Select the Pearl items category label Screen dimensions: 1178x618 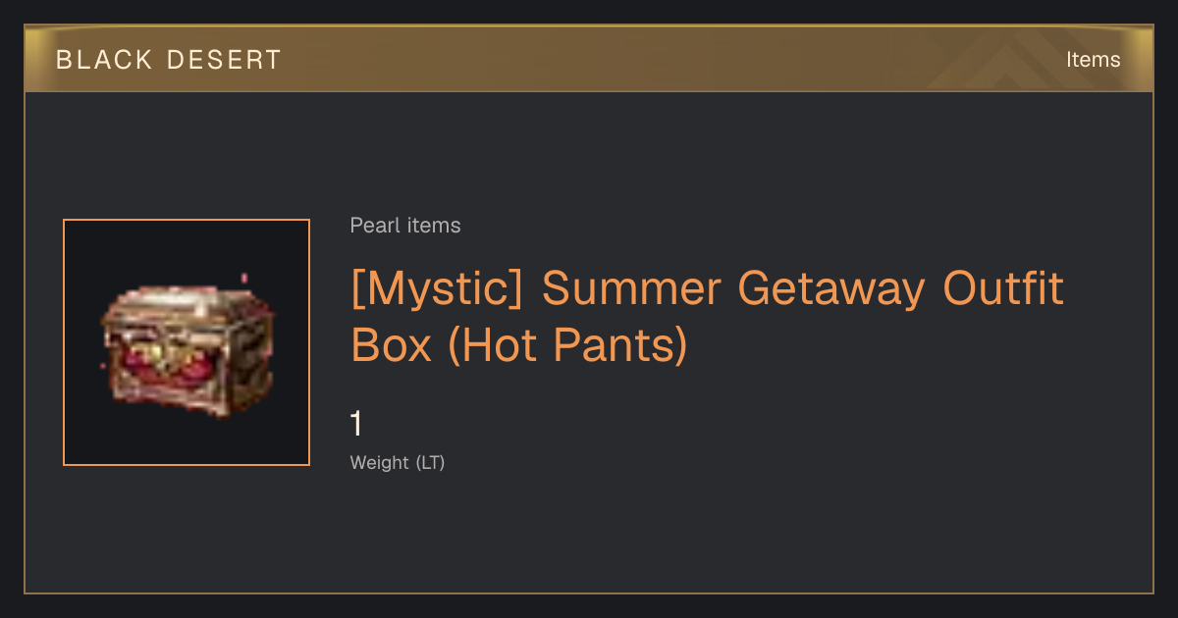(405, 226)
